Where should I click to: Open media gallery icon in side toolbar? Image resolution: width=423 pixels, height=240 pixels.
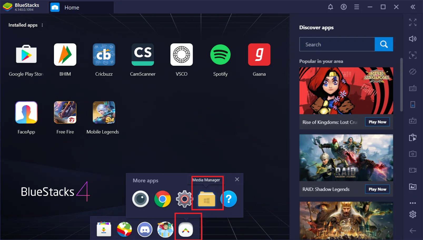[413, 187]
